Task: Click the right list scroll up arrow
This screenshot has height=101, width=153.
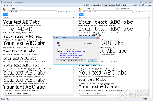Action: 149,17
